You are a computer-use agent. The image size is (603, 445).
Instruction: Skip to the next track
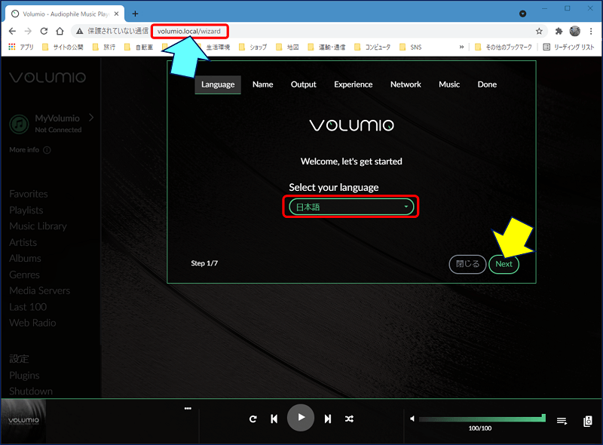328,419
